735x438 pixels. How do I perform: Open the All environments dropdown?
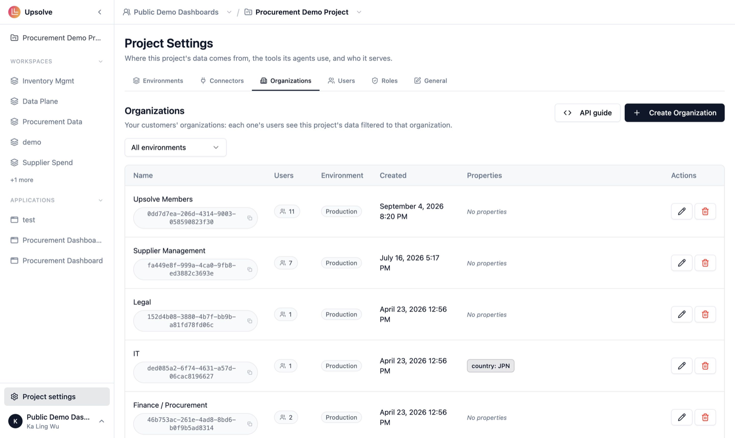[175, 147]
